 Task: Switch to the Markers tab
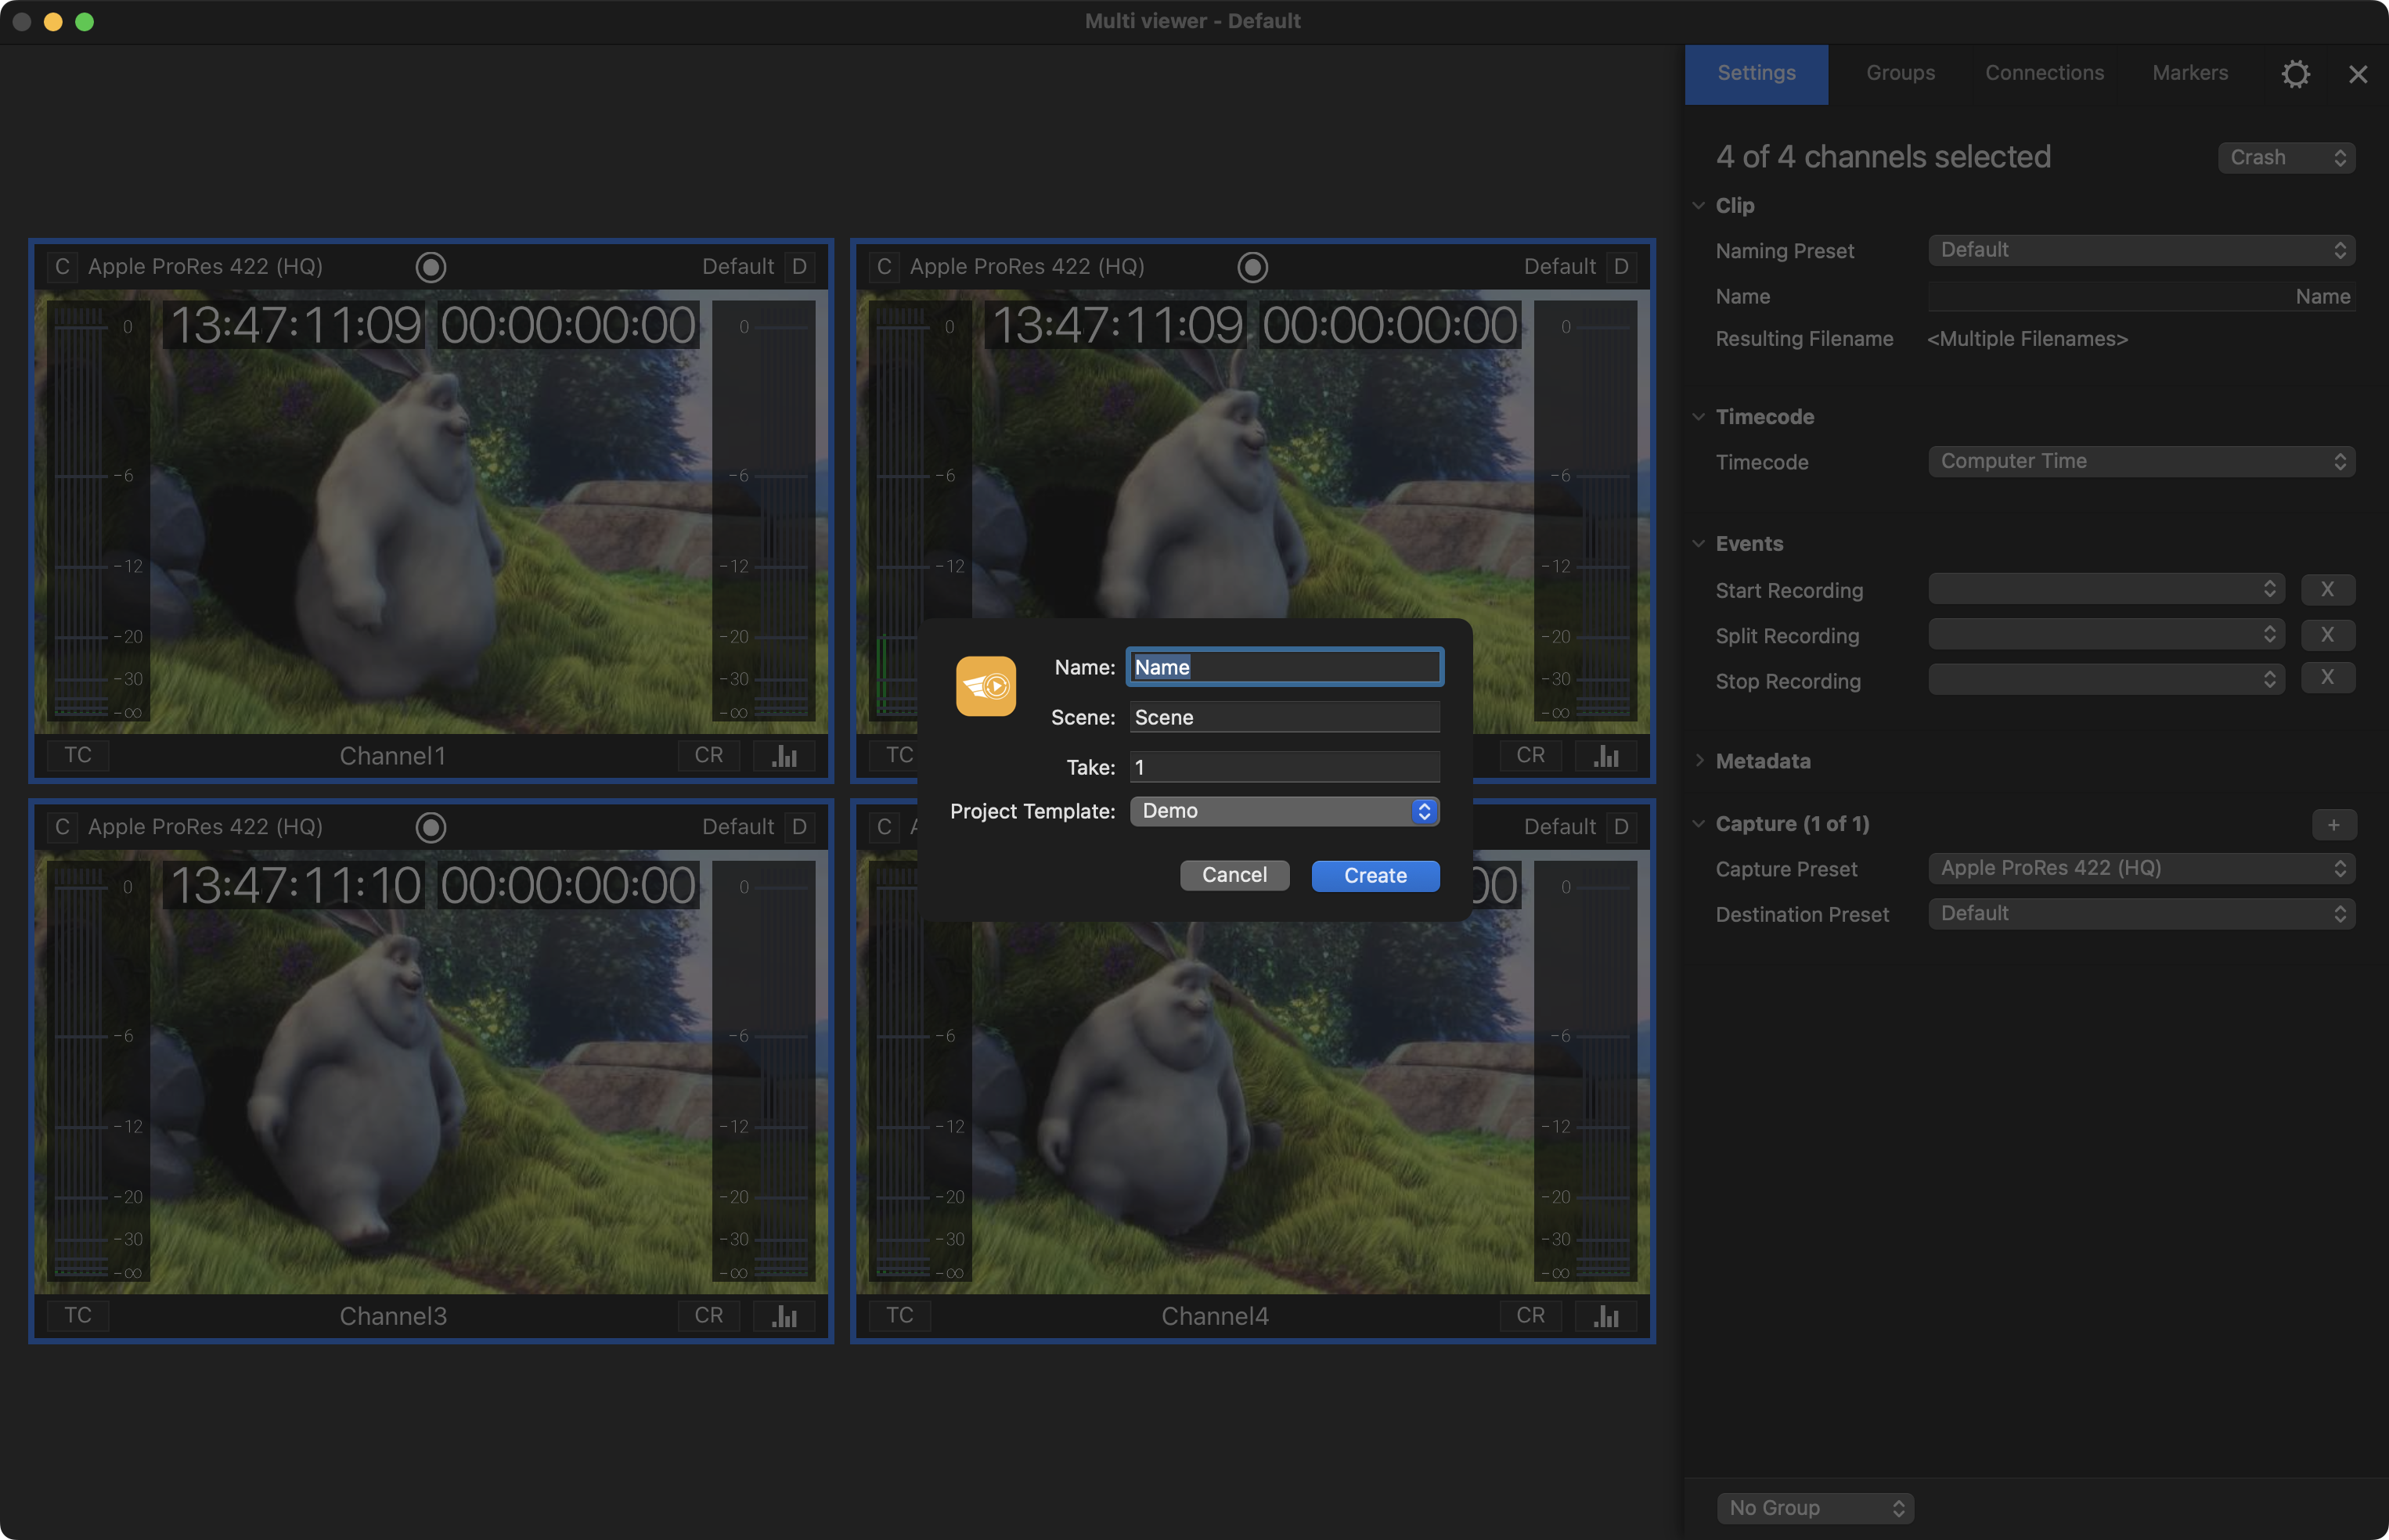tap(2190, 74)
